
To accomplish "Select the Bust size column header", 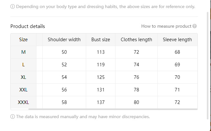I will coord(101,40).
